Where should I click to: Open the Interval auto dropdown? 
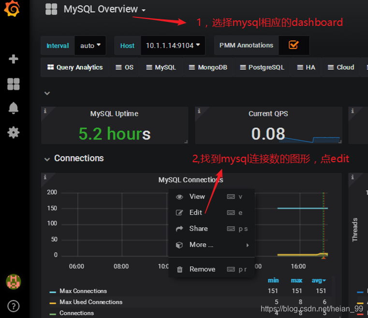coord(90,45)
